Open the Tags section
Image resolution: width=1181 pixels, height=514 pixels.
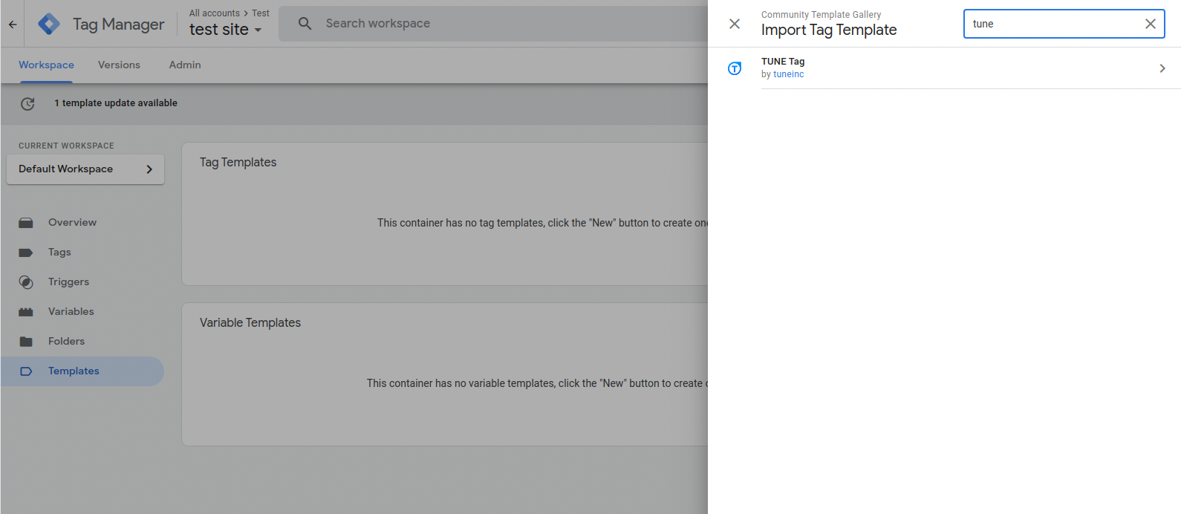click(x=82, y=253)
